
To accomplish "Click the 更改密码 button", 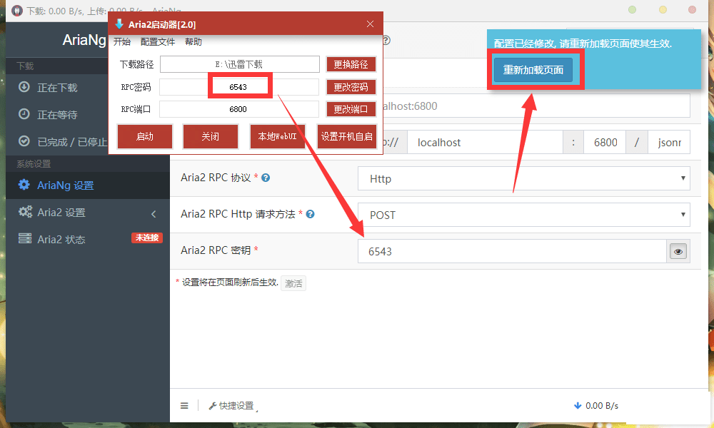I will click(x=351, y=87).
